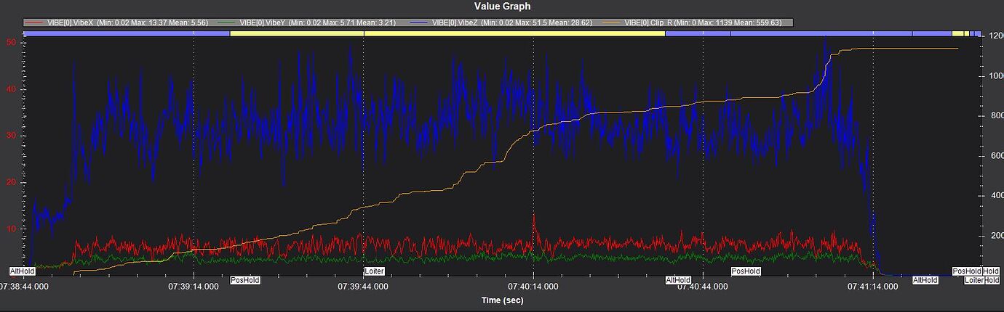The height and width of the screenshot is (312, 1004).
Task: Click the Value Graph title
Action: (x=502, y=7)
